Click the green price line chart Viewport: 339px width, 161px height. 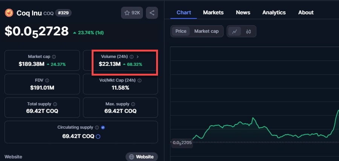[x=241, y=124]
